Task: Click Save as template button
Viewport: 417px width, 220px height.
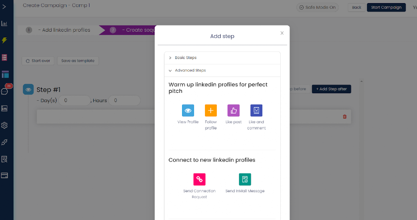Action: (78, 61)
